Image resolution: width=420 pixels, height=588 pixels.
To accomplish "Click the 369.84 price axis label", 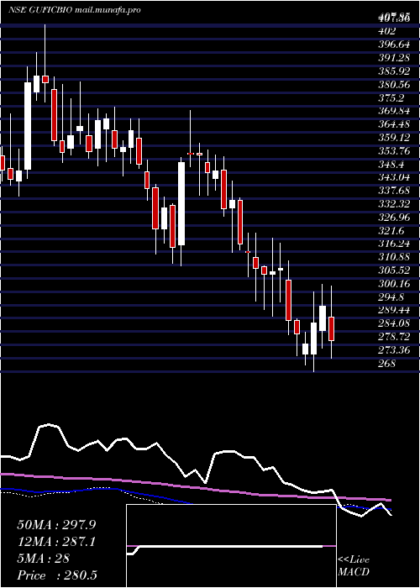I will 396,111.
